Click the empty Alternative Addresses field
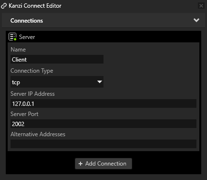The width and height of the screenshot is (207, 180). pos(103,144)
